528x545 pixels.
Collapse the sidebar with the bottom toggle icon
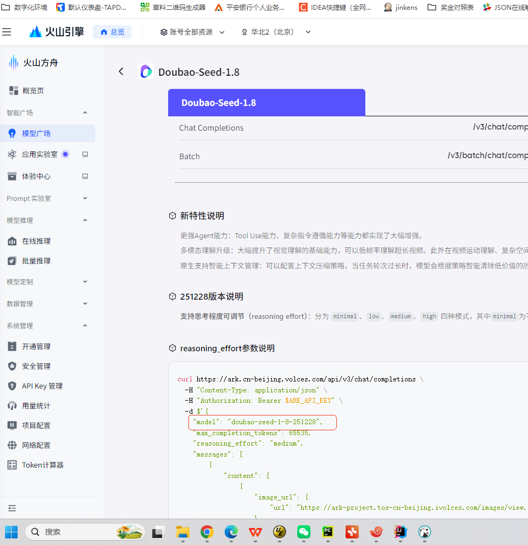(12, 508)
